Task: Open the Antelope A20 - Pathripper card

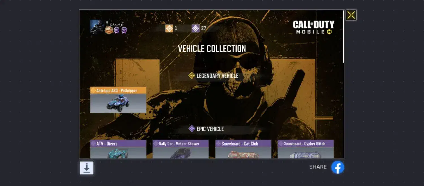Action: [118, 100]
